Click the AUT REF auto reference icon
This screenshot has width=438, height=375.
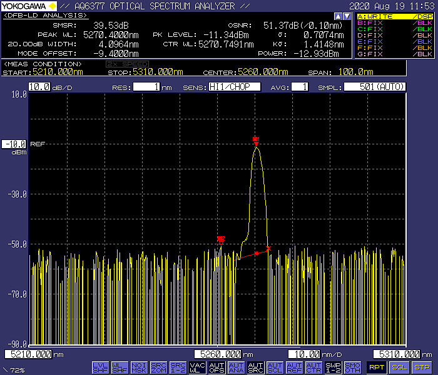click(294, 367)
